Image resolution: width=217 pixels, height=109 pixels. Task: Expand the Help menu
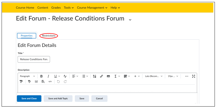(115, 8)
